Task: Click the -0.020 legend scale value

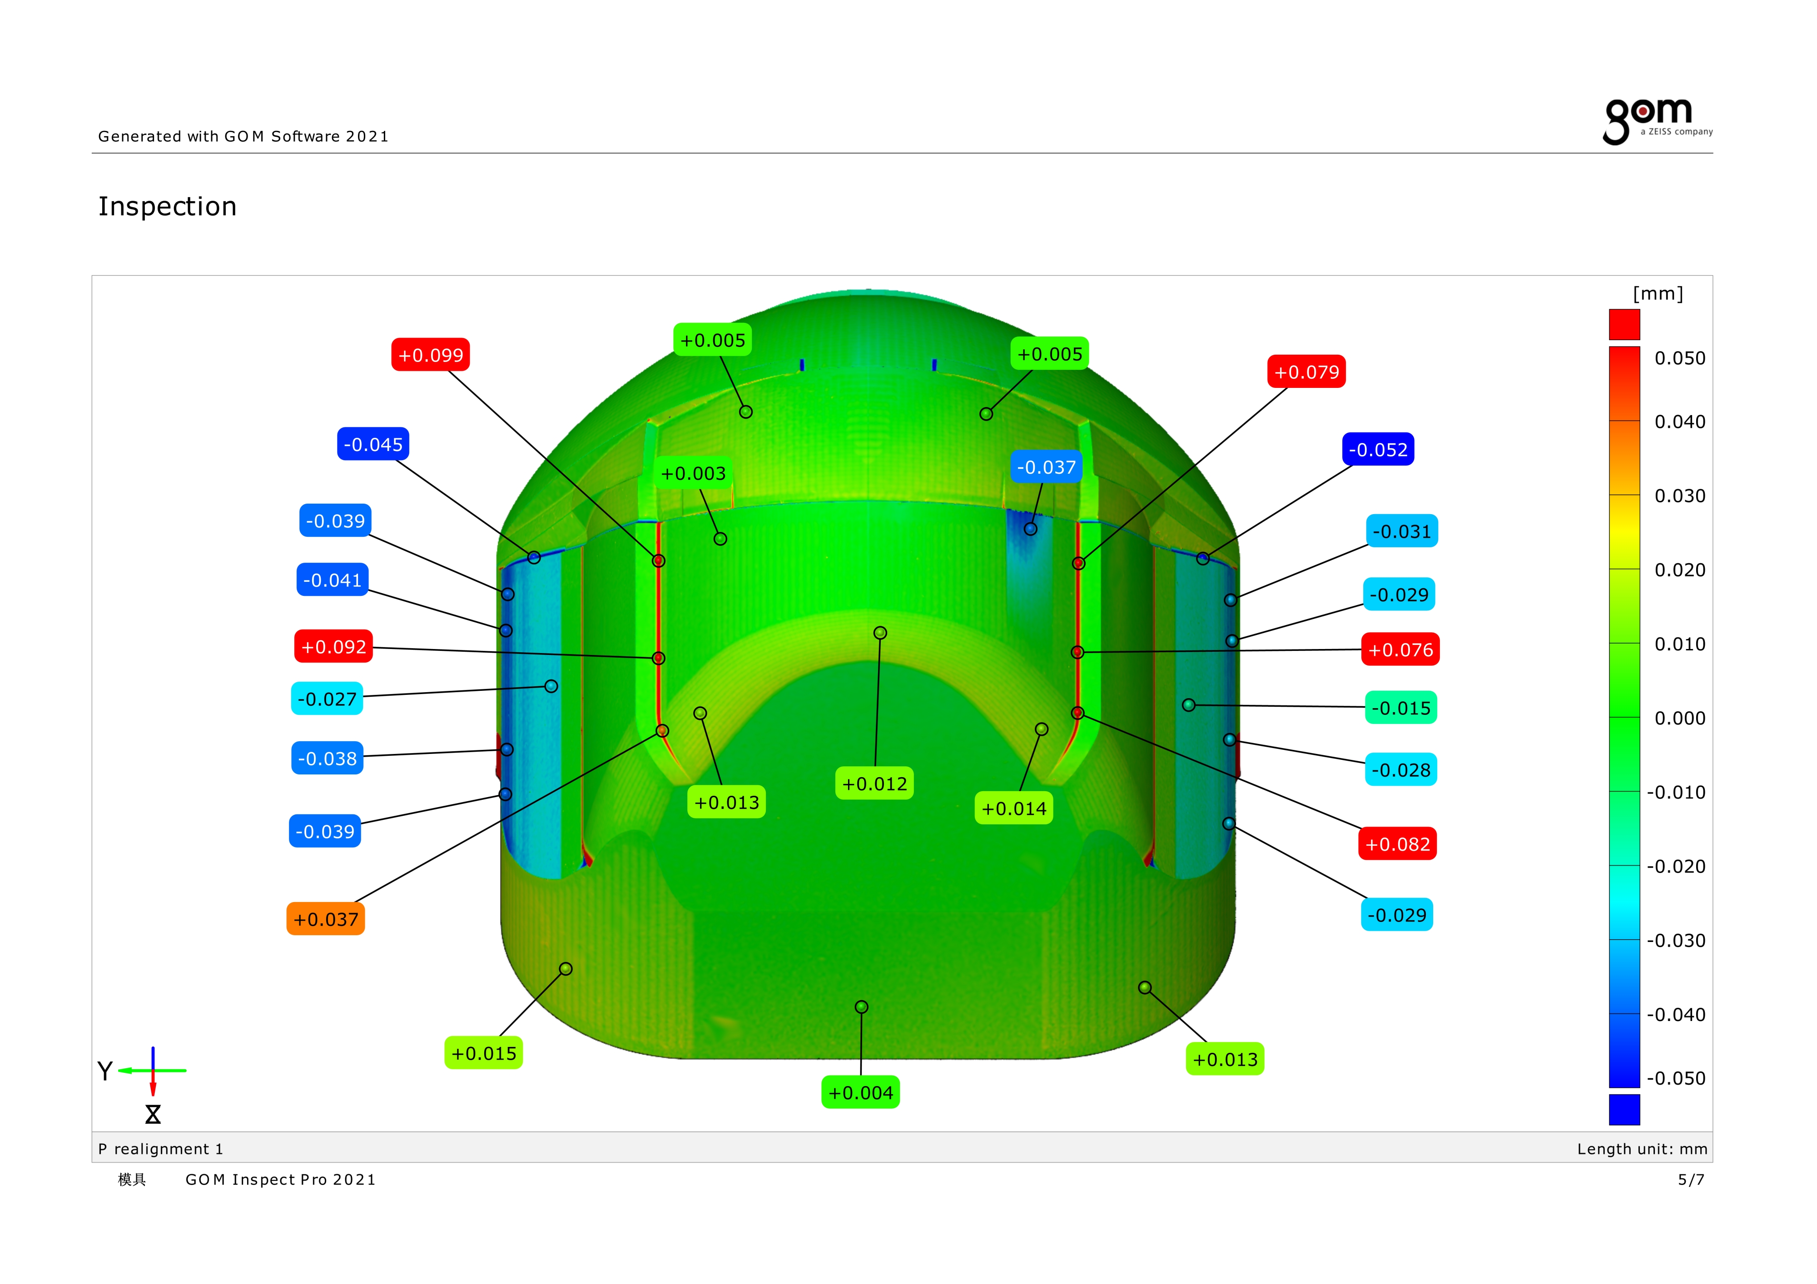Action: (x=1676, y=866)
